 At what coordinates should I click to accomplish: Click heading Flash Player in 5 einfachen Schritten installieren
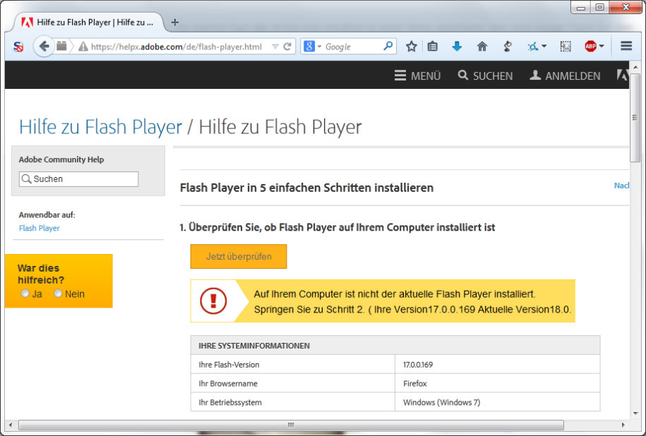coord(306,188)
